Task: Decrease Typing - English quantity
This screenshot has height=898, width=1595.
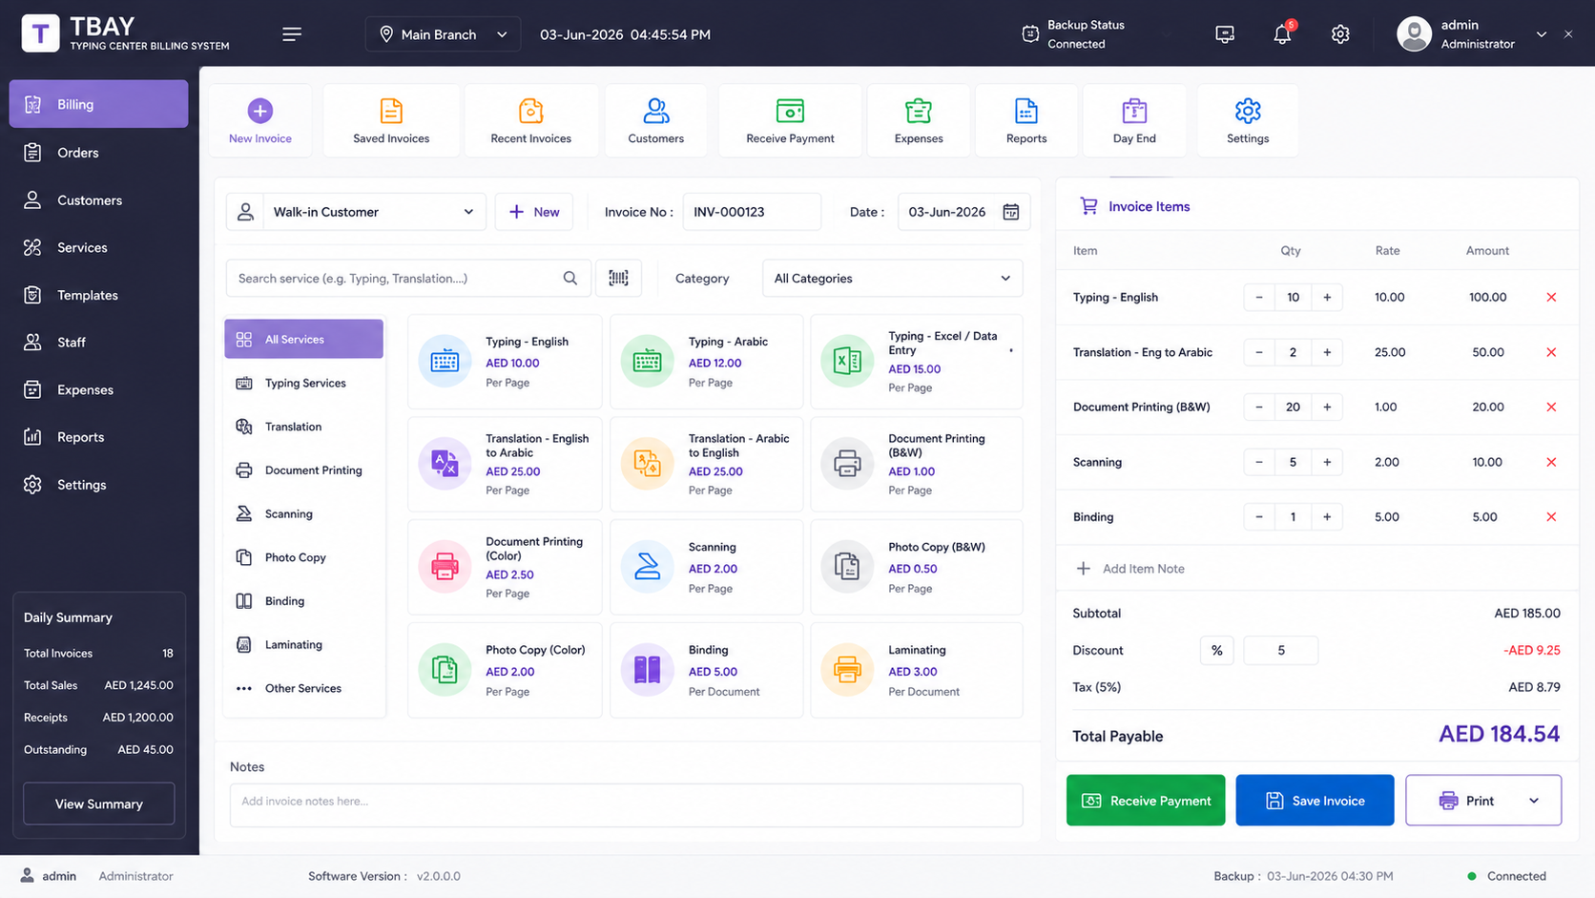Action: coord(1259,298)
